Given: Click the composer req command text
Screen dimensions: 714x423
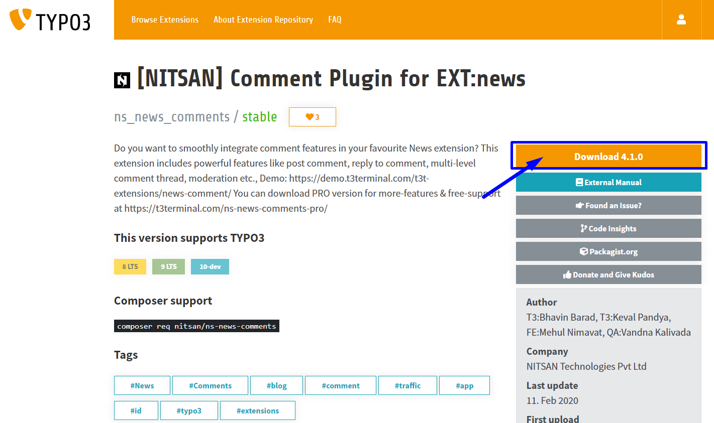Looking at the screenshot, I should click(196, 326).
